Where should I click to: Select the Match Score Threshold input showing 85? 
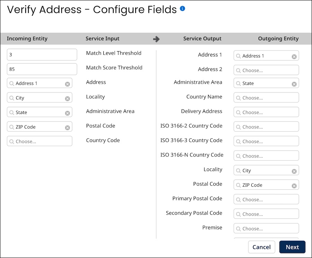(x=42, y=69)
